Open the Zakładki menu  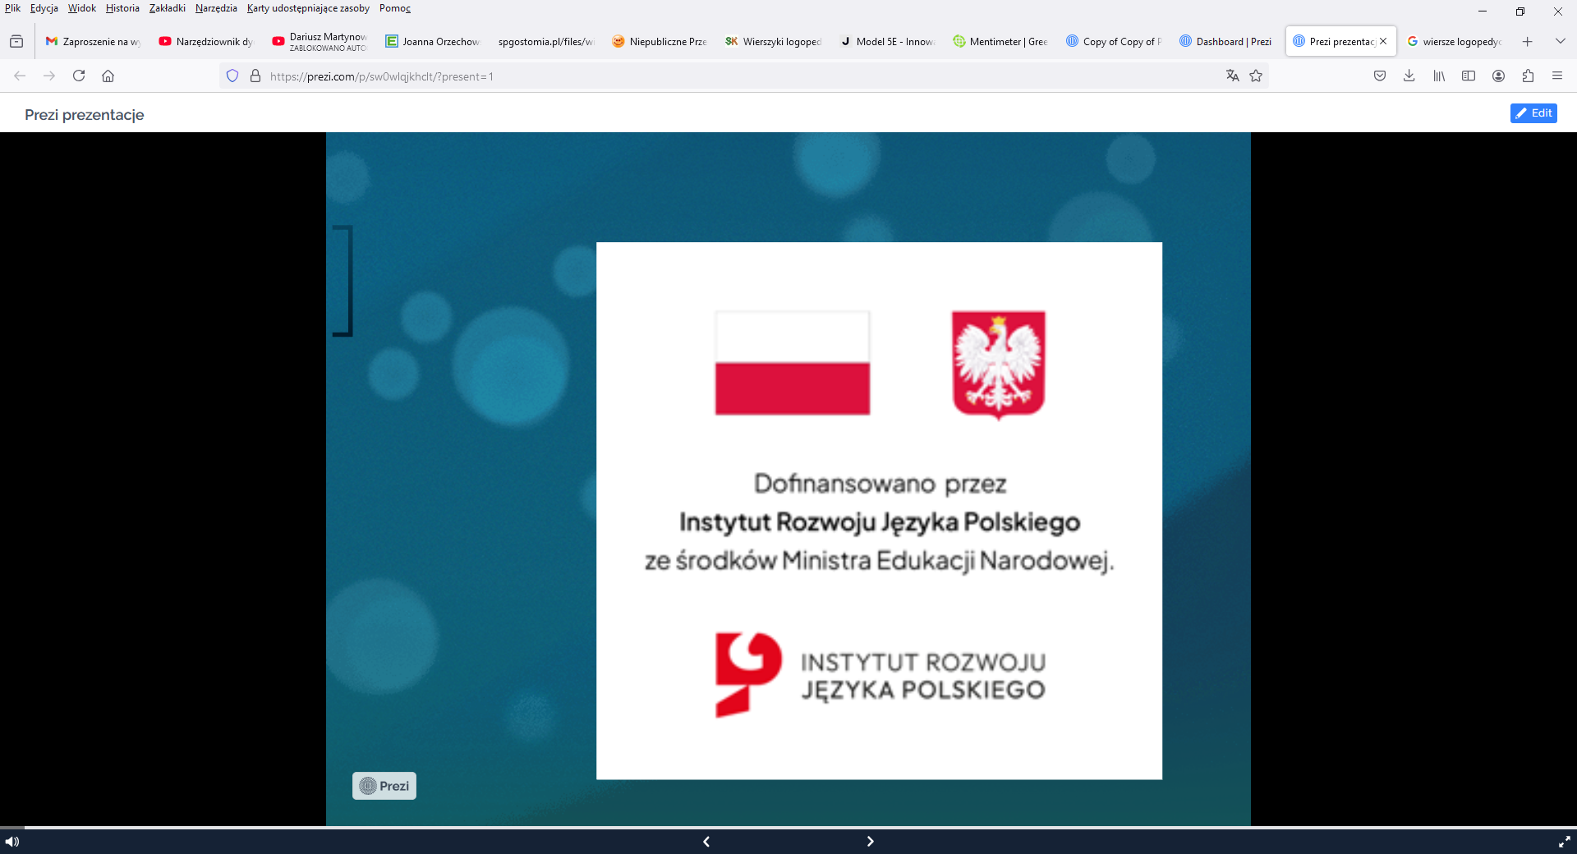click(168, 8)
